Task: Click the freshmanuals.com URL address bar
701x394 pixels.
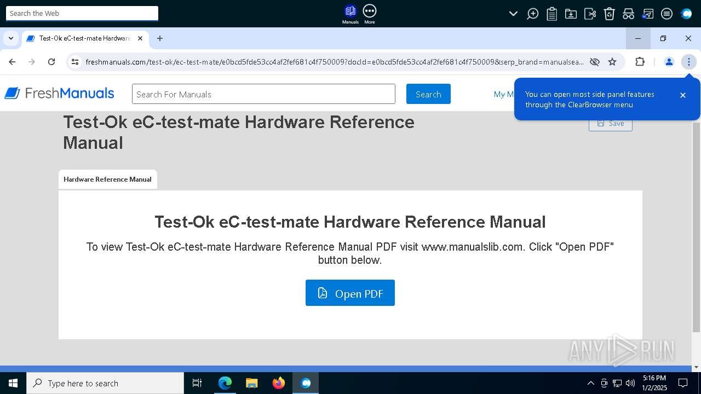Action: pyautogui.click(x=334, y=62)
